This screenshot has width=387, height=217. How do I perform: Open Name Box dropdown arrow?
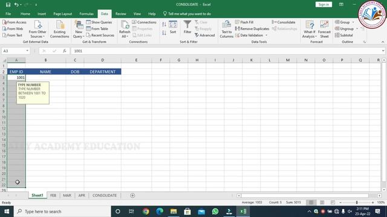[27, 51]
